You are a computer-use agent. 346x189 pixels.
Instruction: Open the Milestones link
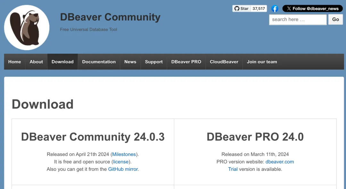click(124, 154)
